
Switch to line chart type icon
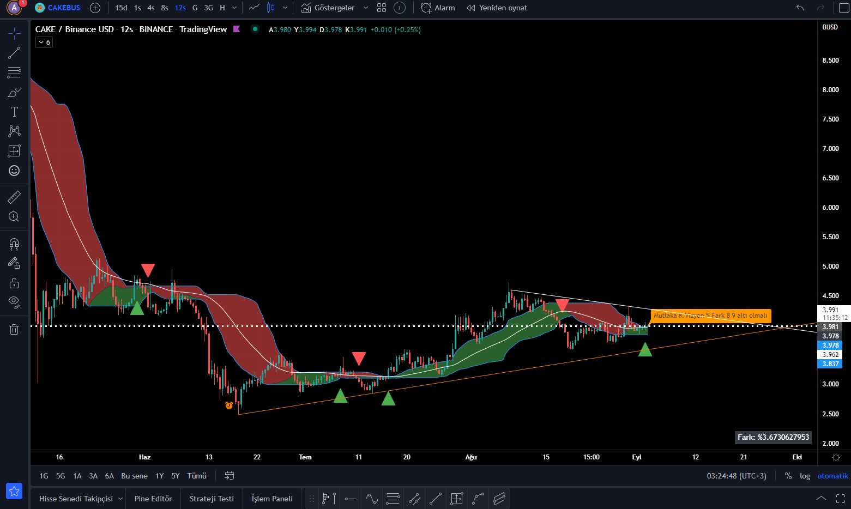(x=254, y=8)
